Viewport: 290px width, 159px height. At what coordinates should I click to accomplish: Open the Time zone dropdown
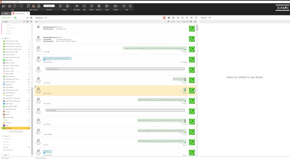tap(49, 6)
